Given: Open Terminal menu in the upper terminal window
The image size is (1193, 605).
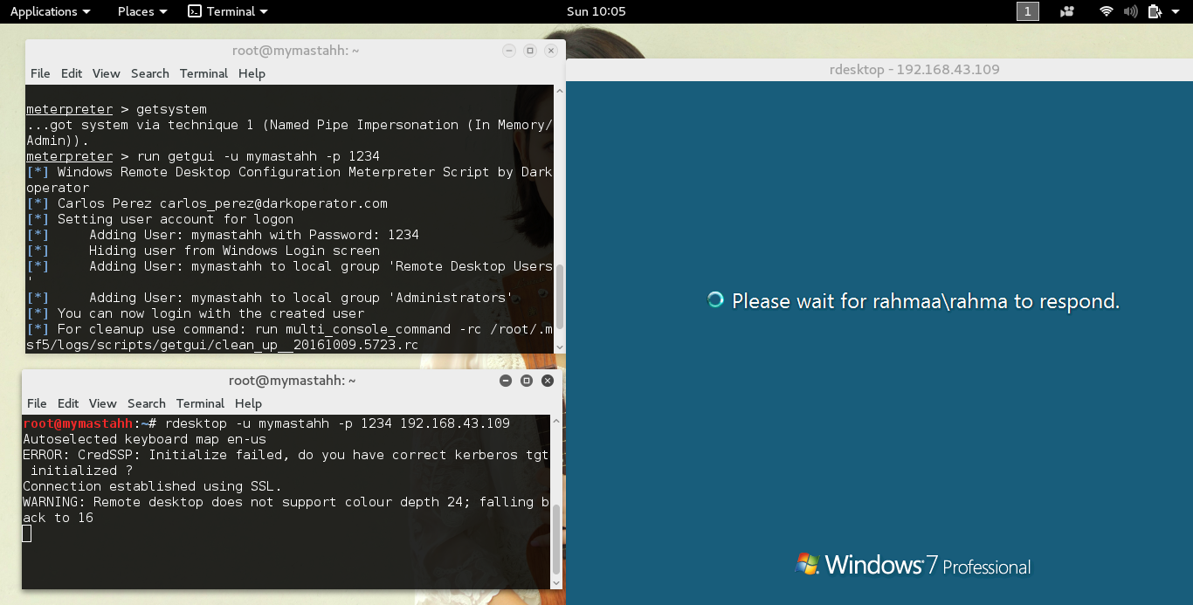Looking at the screenshot, I should [203, 73].
